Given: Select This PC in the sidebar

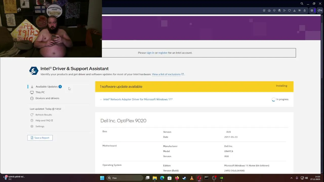Looking at the screenshot, I should click(40, 92).
